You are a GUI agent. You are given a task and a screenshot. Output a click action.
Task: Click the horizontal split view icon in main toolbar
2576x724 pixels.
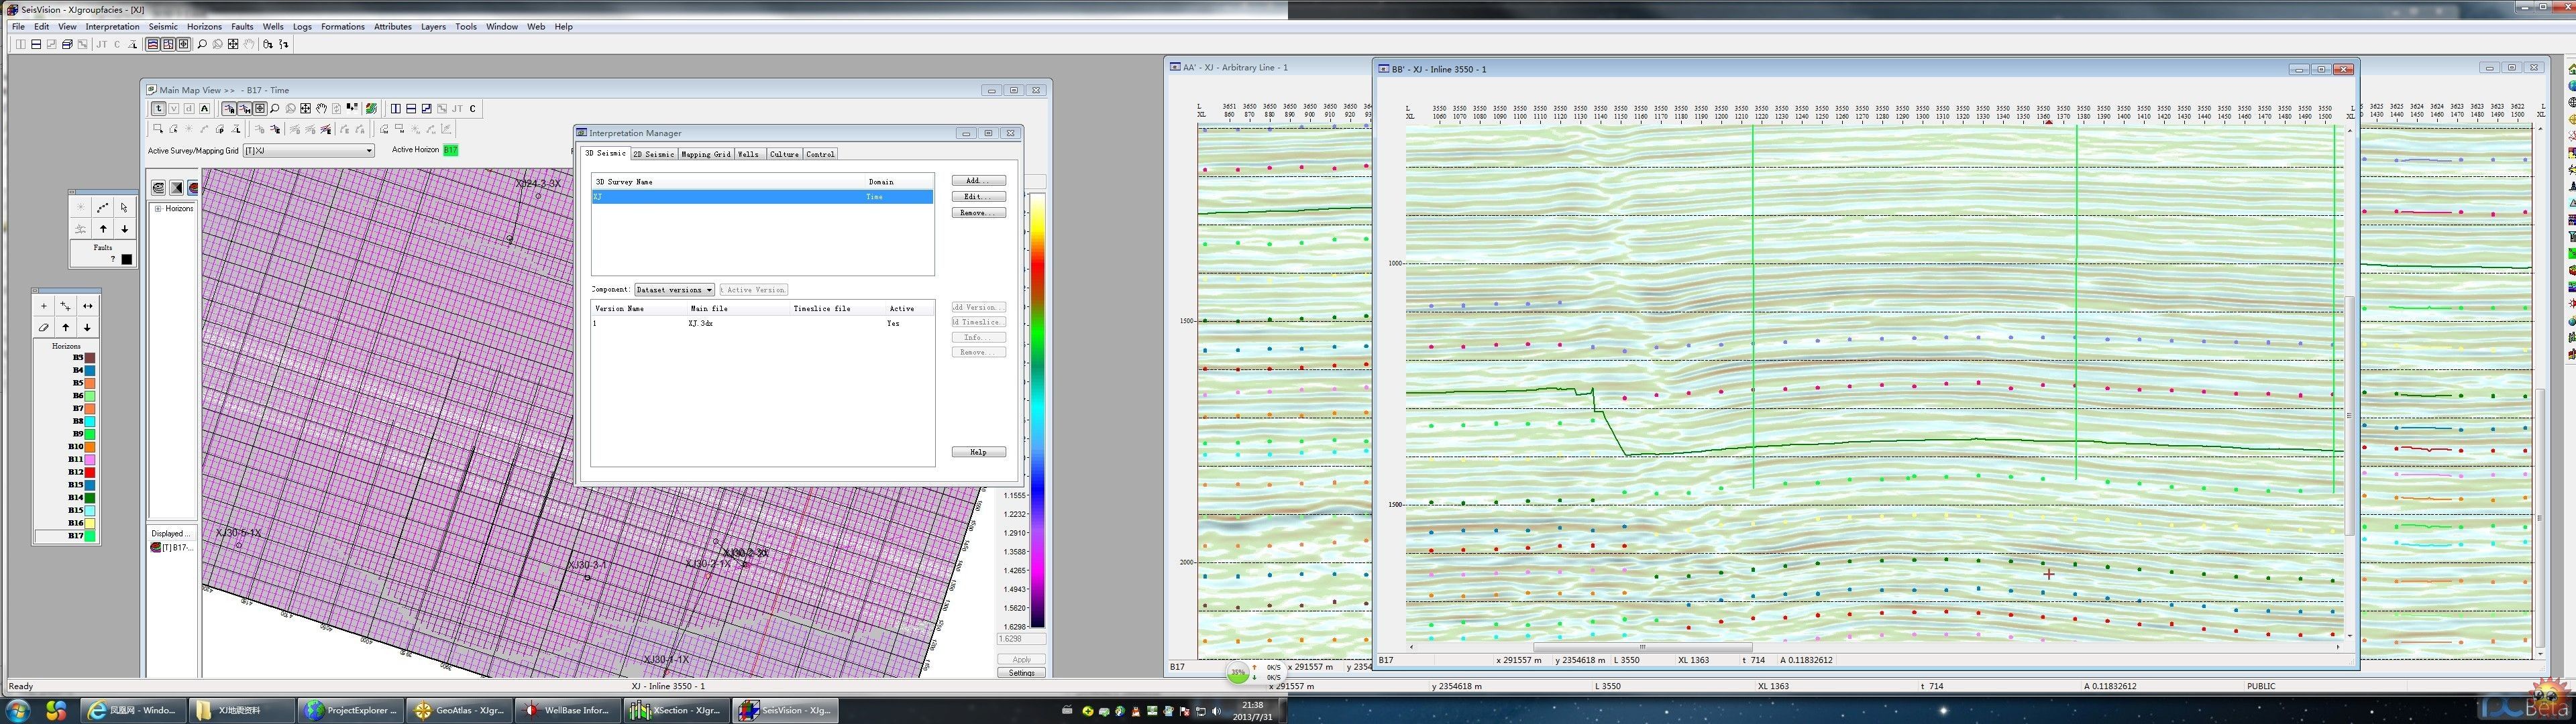(36, 44)
